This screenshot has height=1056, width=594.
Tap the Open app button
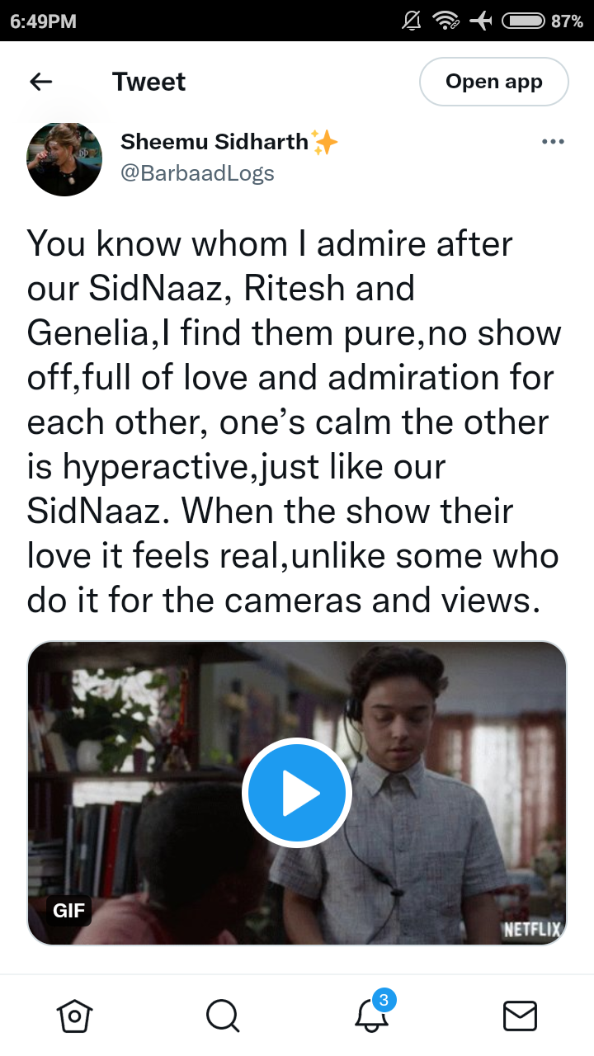[494, 82]
